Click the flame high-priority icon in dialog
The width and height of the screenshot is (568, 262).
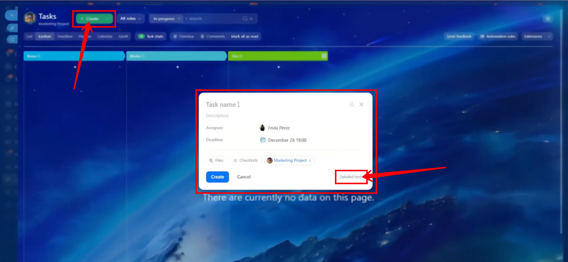coord(352,104)
